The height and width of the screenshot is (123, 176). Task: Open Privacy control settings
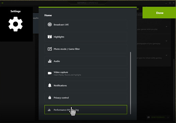pyautogui.click(x=86, y=97)
